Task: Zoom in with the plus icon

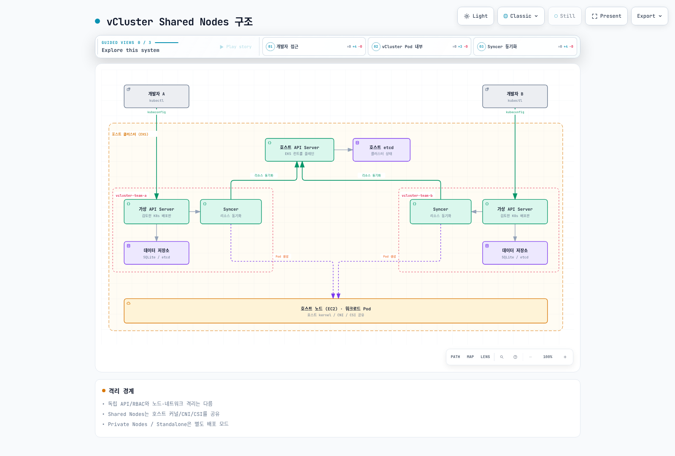Action: tap(565, 357)
